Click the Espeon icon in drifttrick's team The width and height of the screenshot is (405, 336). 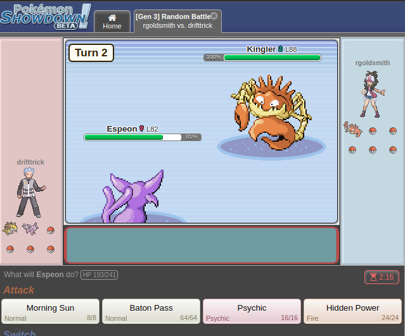[30, 228]
